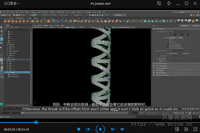Viewport: 200px width, 133px height.
Task: Select the Along Normals radio button
Action: click(168, 53)
